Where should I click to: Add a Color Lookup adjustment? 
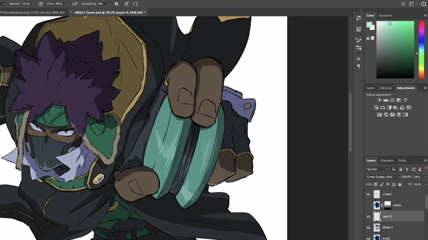[x=408, y=107]
